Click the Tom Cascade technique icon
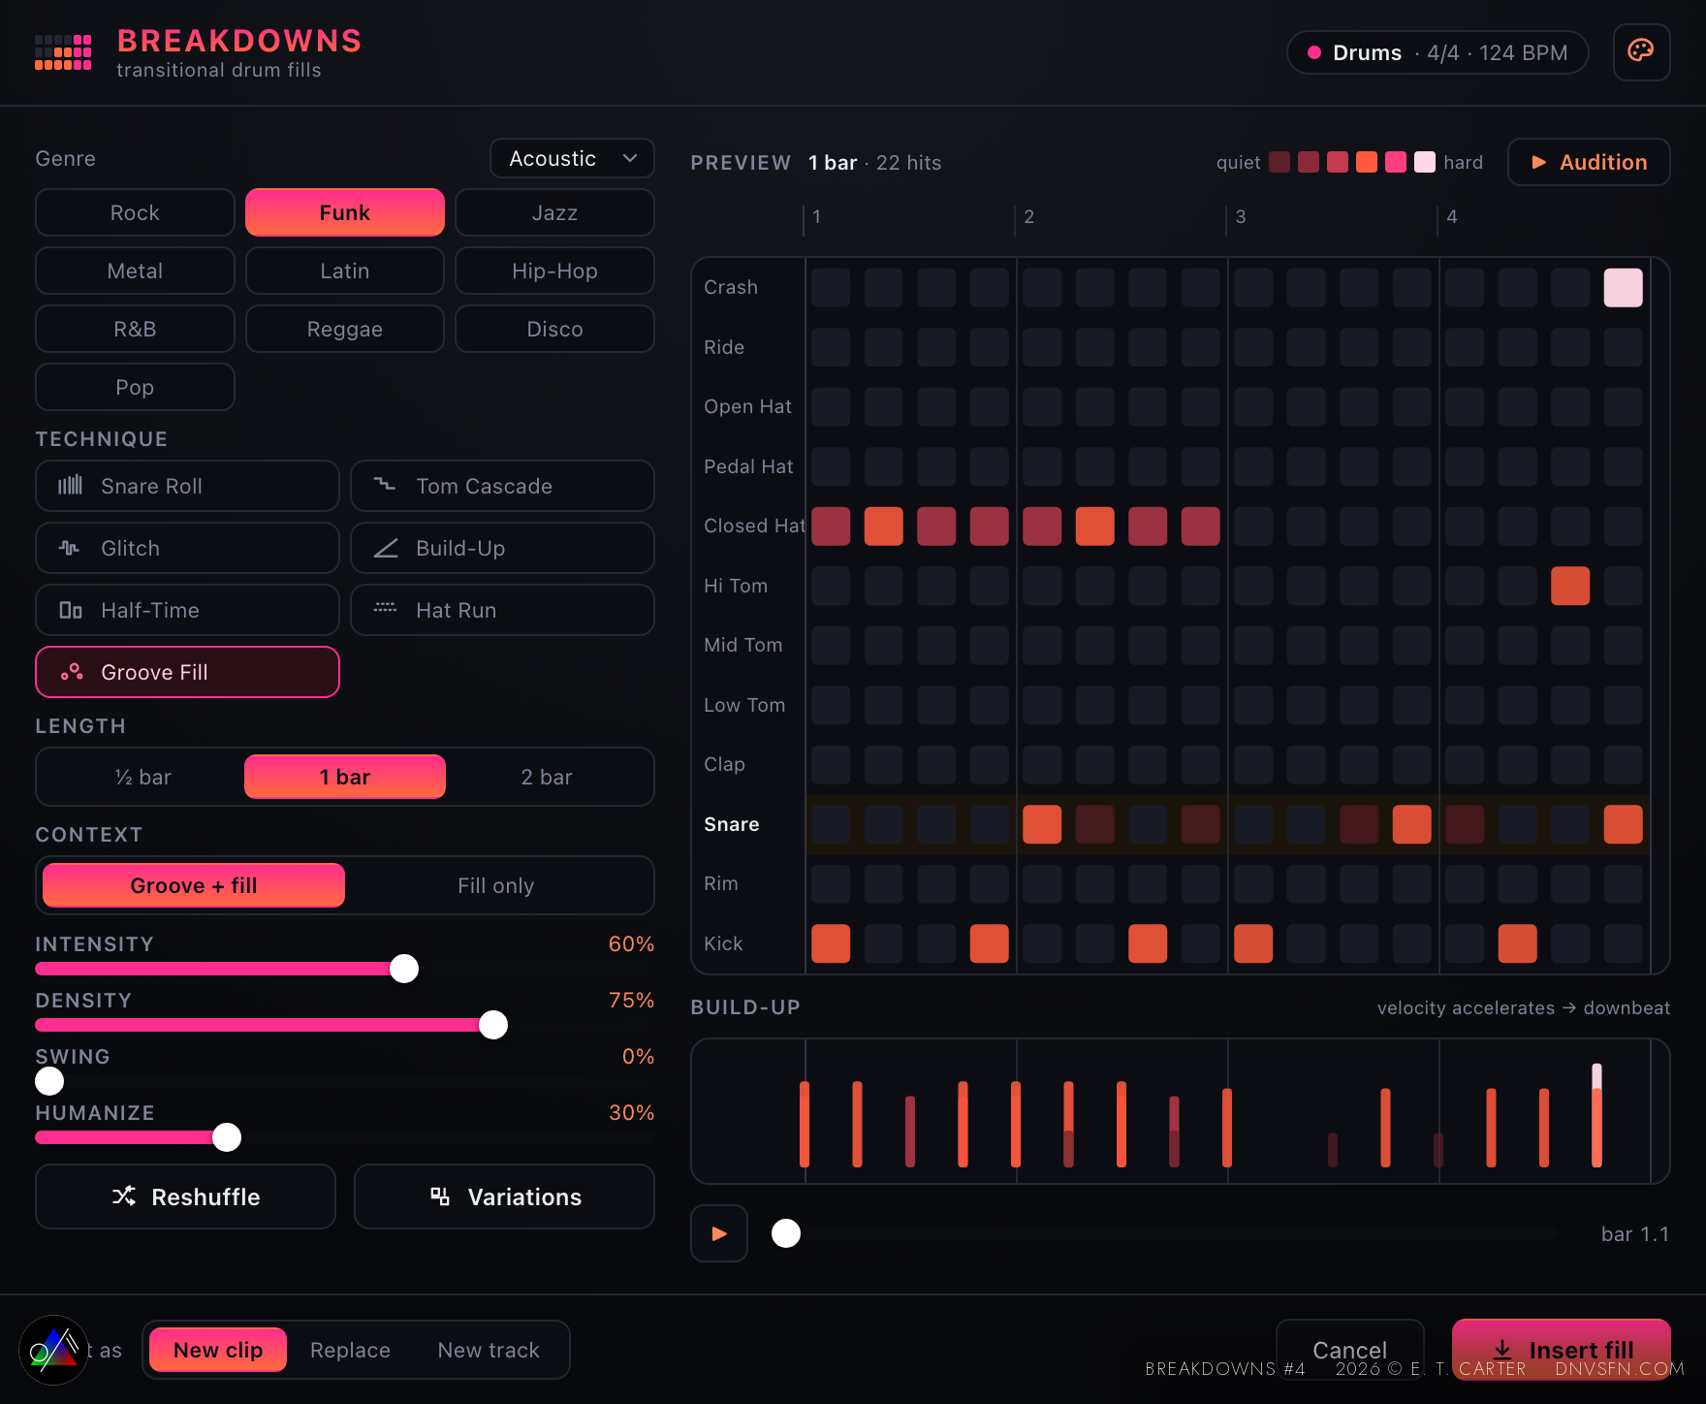This screenshot has height=1404, width=1706. [385, 485]
